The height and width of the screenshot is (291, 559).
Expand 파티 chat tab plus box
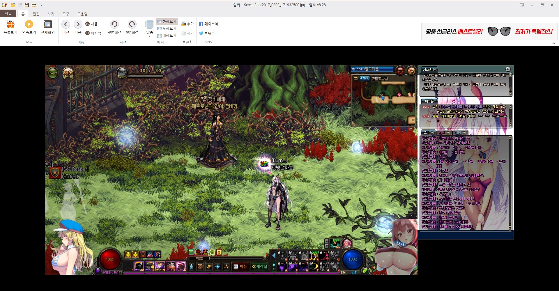tap(464, 133)
